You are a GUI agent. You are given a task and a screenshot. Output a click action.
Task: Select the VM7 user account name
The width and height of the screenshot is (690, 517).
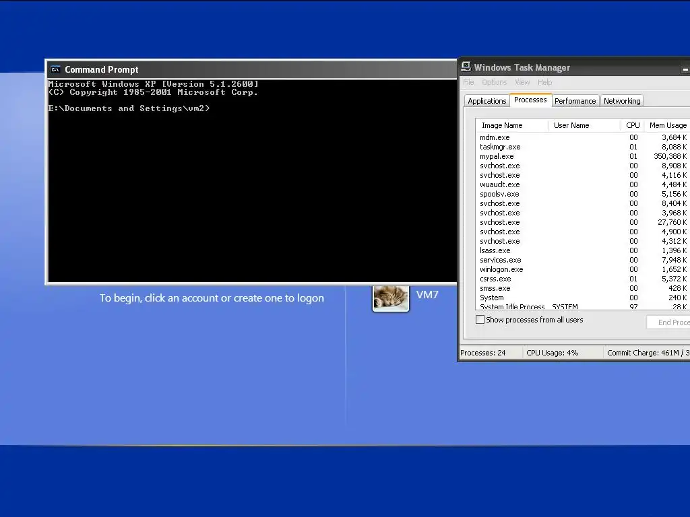click(427, 295)
